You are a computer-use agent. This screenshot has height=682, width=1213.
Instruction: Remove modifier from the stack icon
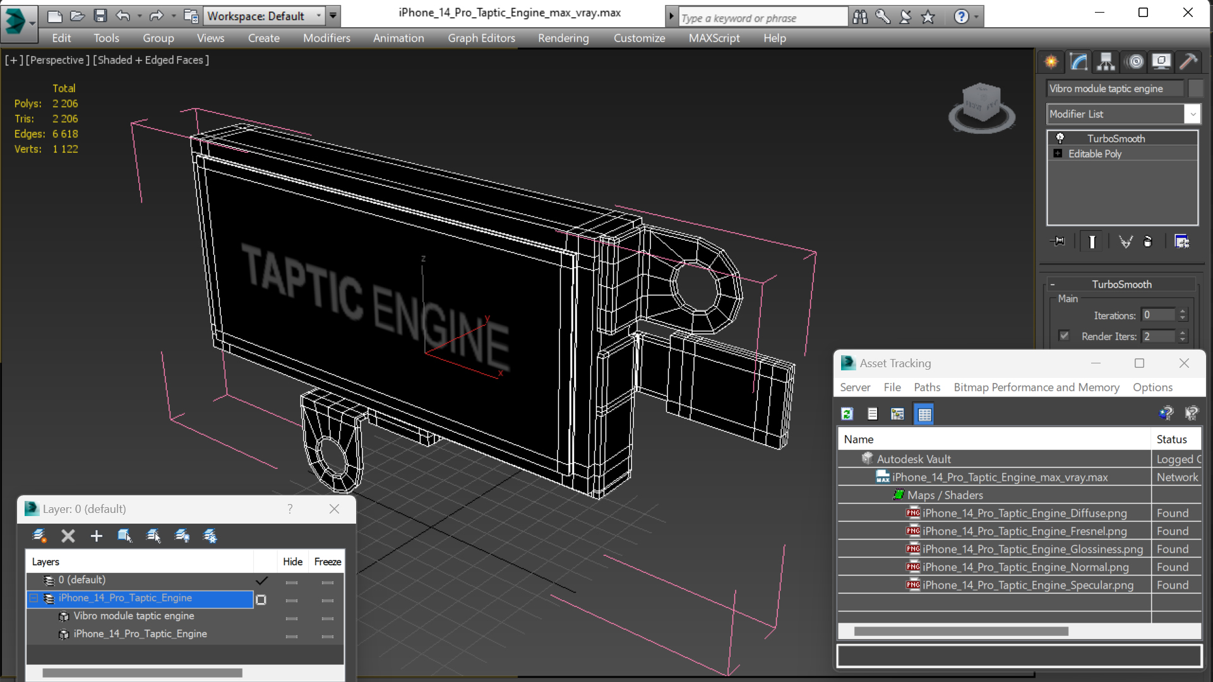(1148, 242)
